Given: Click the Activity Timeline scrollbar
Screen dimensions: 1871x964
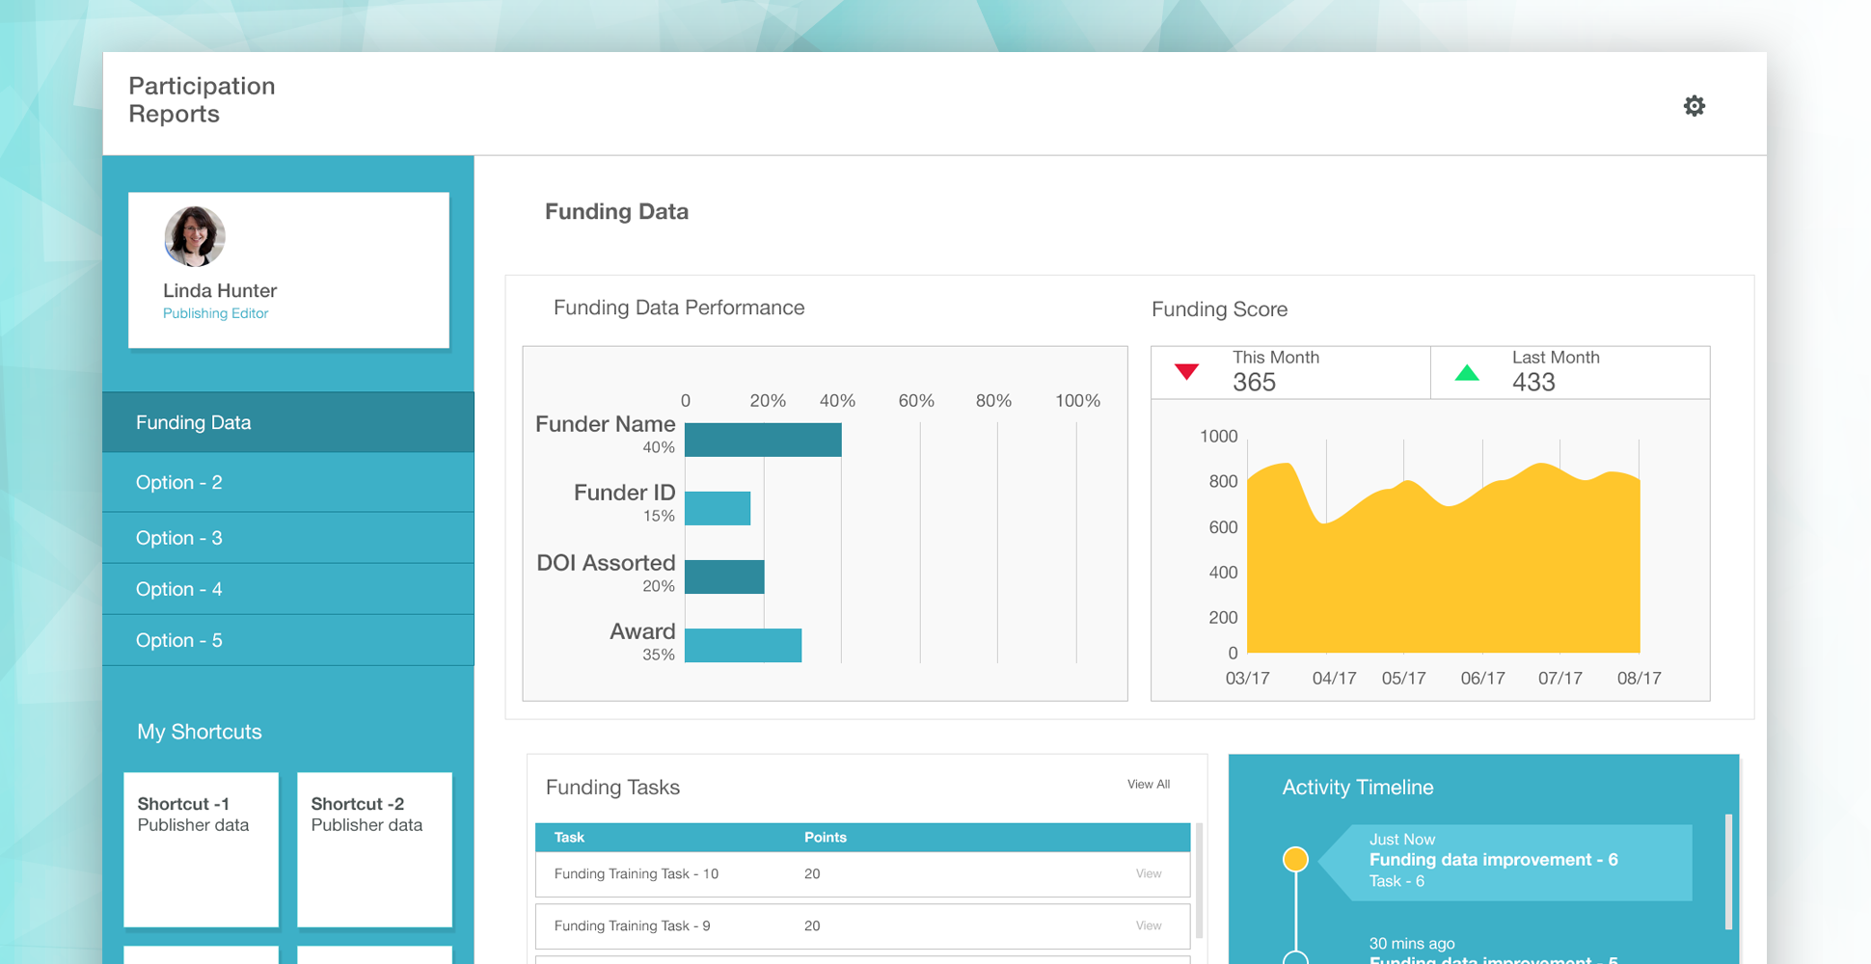Looking at the screenshot, I should coord(1728,871).
